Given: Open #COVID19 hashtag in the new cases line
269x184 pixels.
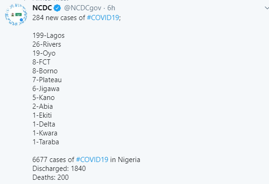Looking at the screenshot, I should point(103,18).
